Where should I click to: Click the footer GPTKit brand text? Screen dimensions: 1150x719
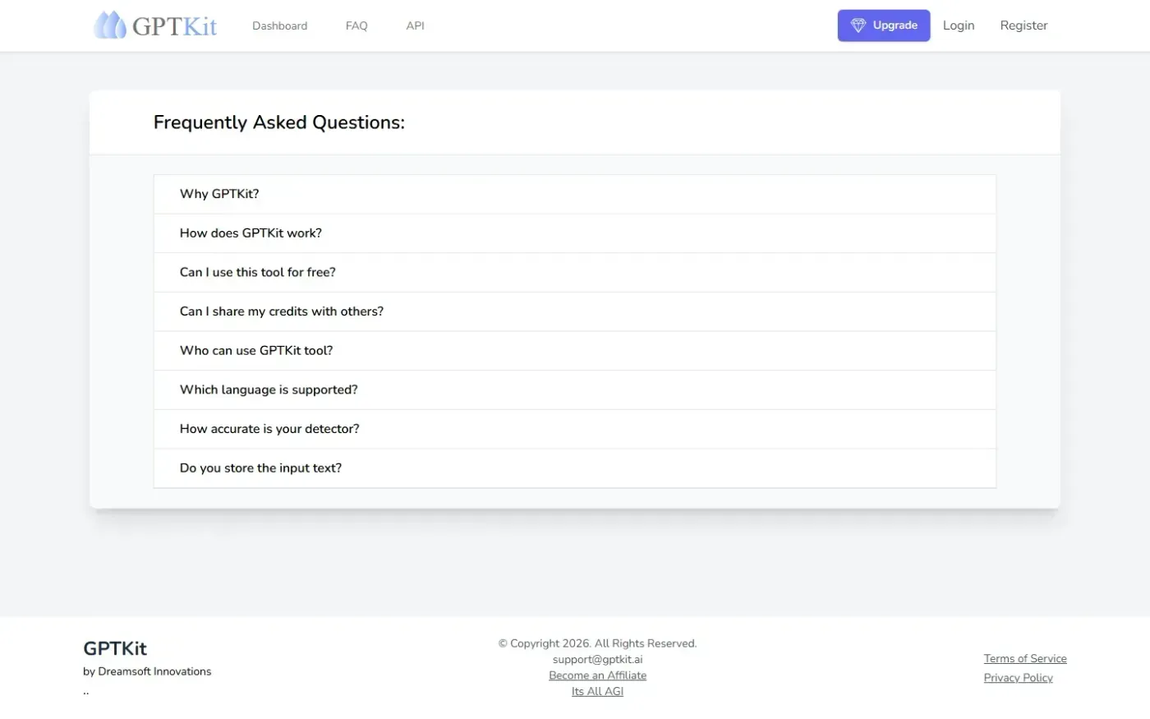pos(115,648)
